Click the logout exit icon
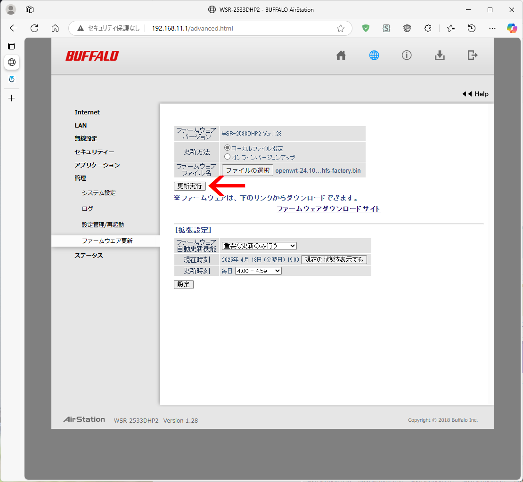The height and width of the screenshot is (482, 523). 472,55
